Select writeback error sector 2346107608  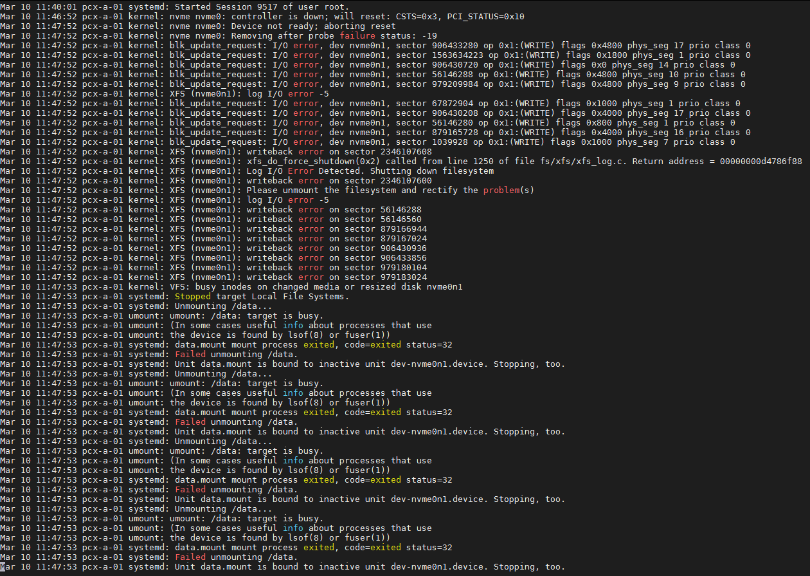pos(406,151)
